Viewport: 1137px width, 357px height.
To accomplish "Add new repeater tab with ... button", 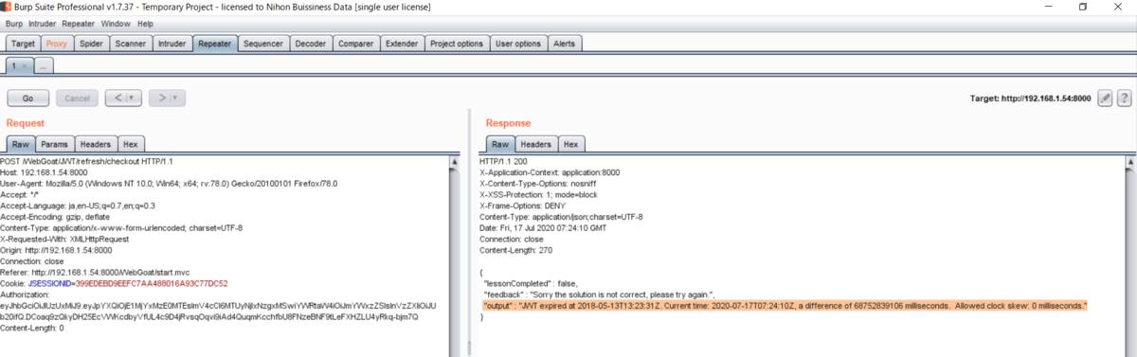I will coord(44,65).
